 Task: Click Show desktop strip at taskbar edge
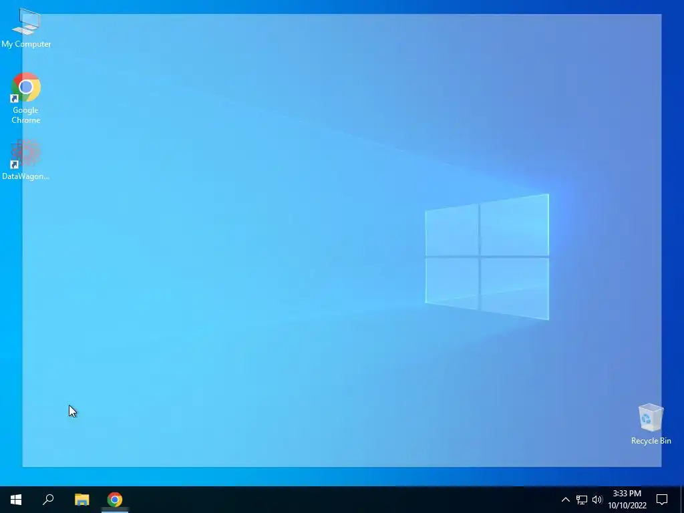(x=682, y=500)
